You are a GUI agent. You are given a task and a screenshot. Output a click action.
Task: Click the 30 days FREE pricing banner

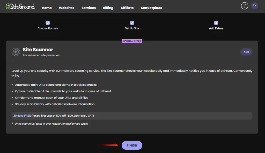coord(132,116)
